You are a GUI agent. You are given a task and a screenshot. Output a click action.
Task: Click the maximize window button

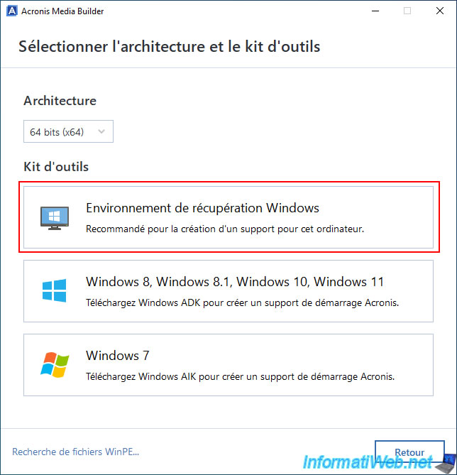point(407,11)
